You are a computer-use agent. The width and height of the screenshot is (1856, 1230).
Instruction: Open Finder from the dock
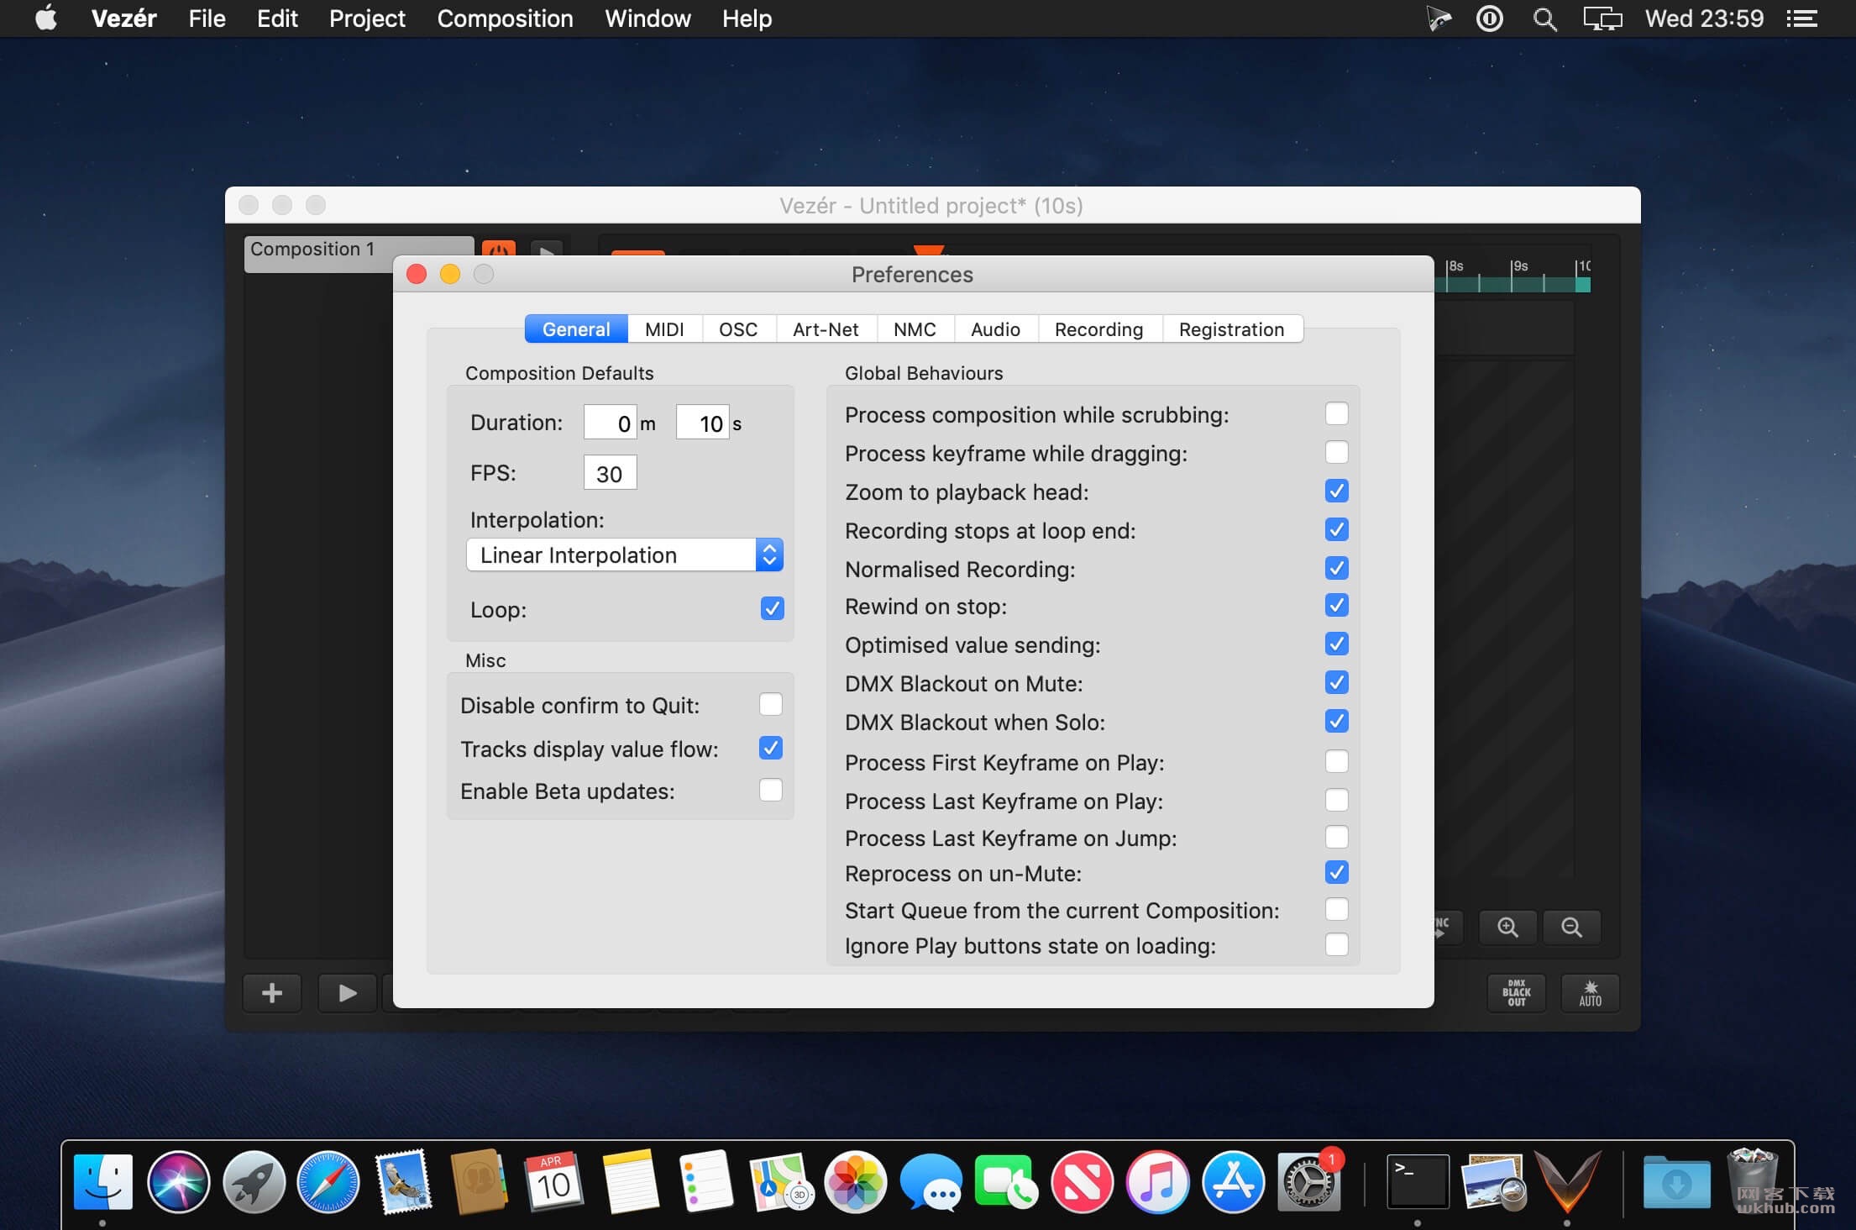103,1182
